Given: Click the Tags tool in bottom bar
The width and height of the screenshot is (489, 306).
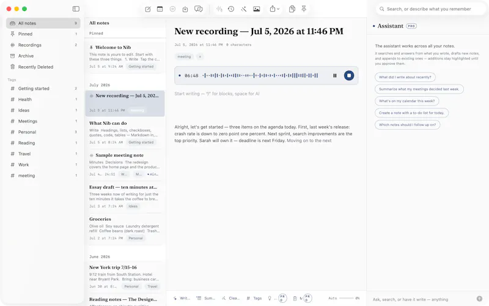Looking at the screenshot, I should (x=254, y=298).
